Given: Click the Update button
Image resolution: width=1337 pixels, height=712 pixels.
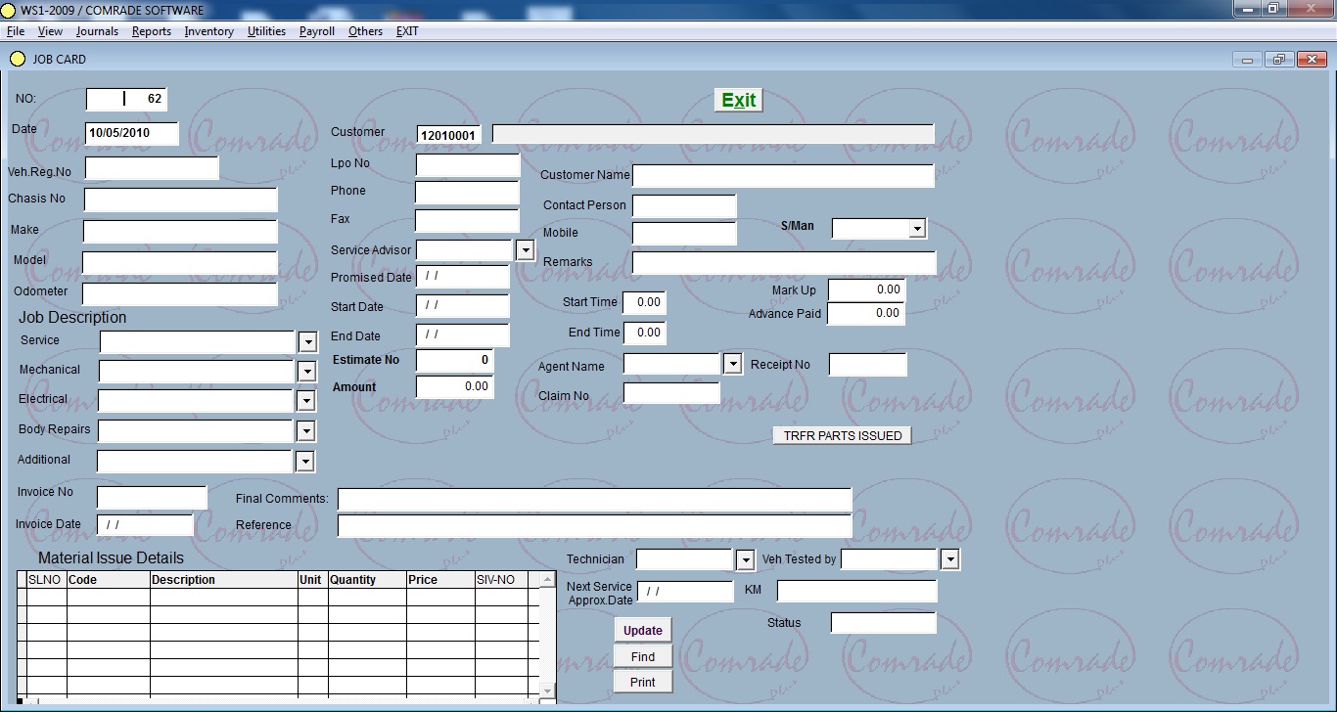Looking at the screenshot, I should (643, 631).
